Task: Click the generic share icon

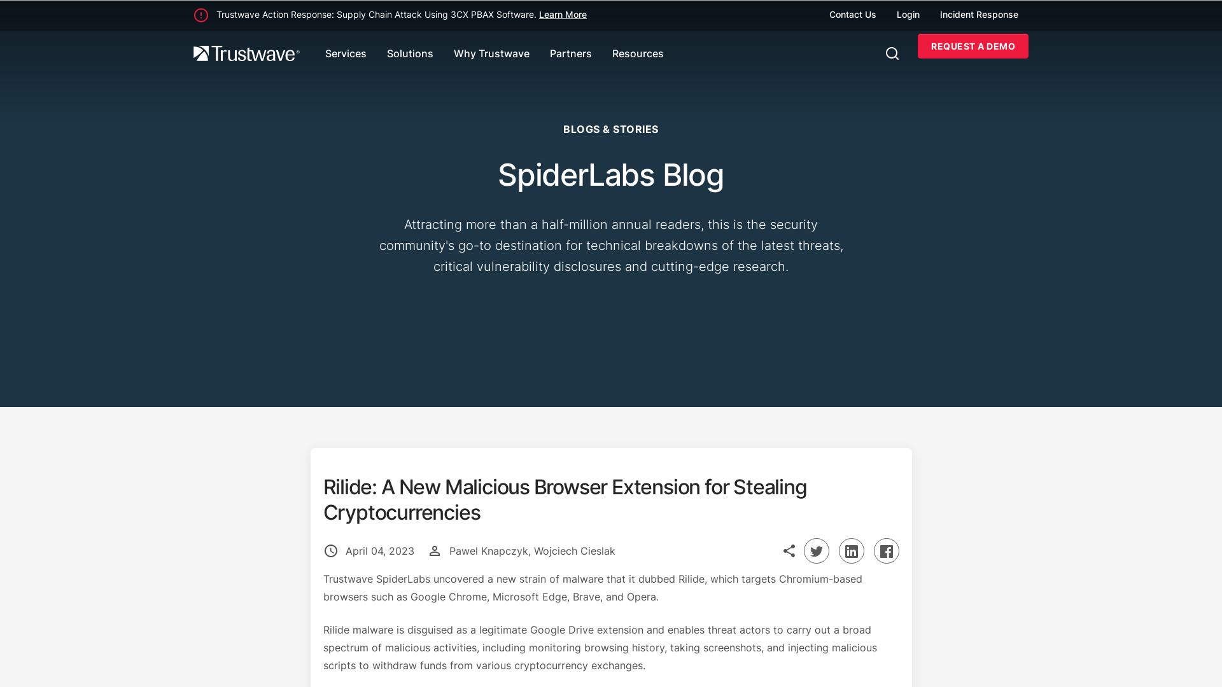Action: point(789,550)
